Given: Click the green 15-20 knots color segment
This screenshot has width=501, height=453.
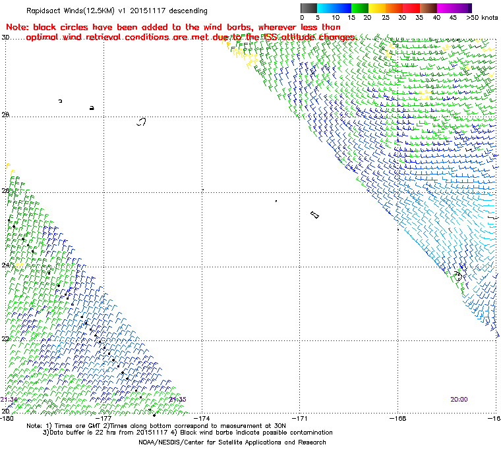Looking at the screenshot, I should click(x=360, y=8).
